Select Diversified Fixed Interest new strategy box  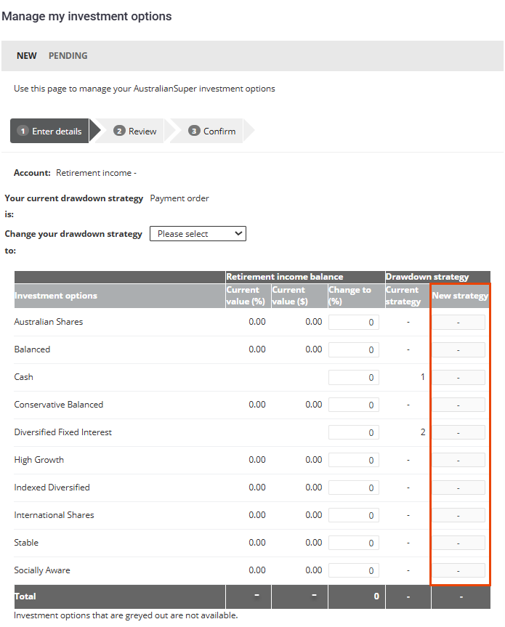[458, 433]
